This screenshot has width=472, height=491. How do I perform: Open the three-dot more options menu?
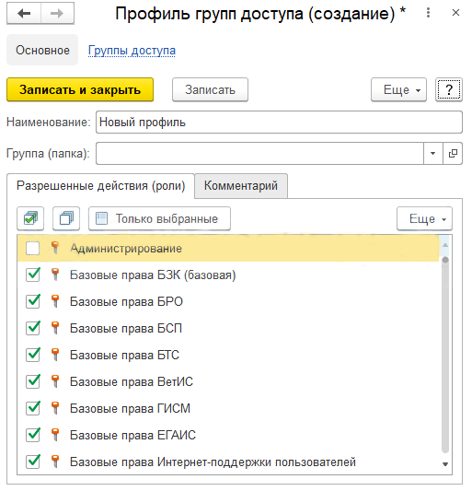click(428, 13)
